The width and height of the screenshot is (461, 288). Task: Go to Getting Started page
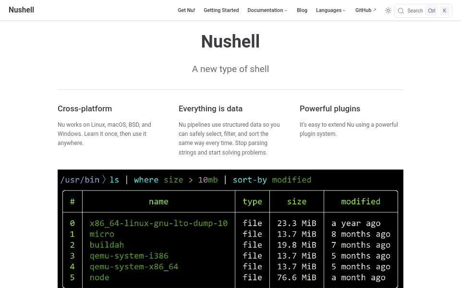click(x=221, y=10)
